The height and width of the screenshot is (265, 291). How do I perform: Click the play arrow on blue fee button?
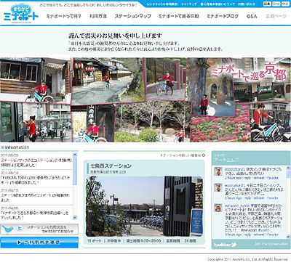tap(19, 242)
